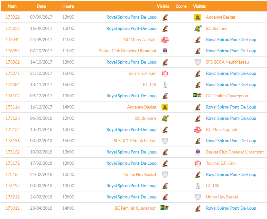Click the BC Féminin Quaregnon logo in match 173102
This screenshot has height=219, width=267.
pyautogui.click(x=198, y=95)
